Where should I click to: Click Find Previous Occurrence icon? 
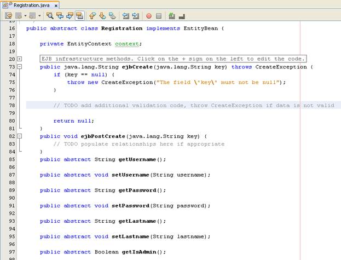[x=60, y=16]
